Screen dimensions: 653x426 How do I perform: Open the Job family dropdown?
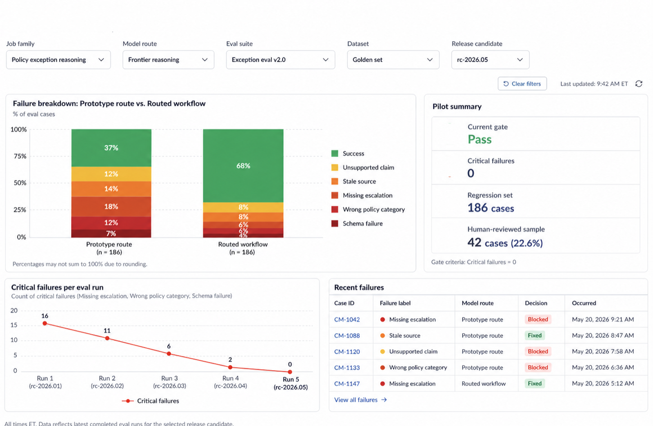pyautogui.click(x=58, y=60)
